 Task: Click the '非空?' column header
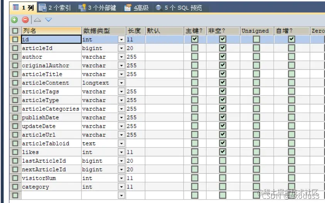(x=223, y=31)
